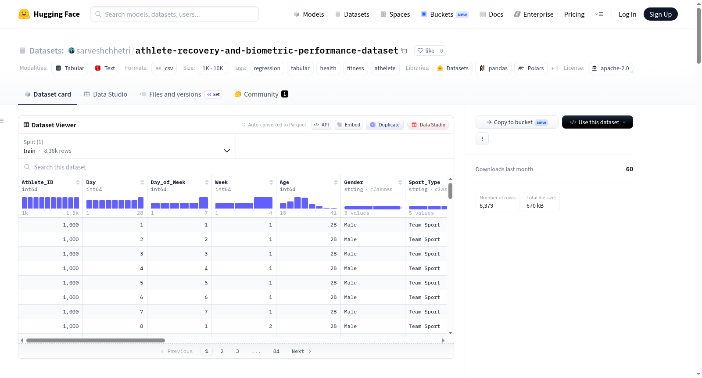Open Datasets in the top navigation

click(x=352, y=14)
